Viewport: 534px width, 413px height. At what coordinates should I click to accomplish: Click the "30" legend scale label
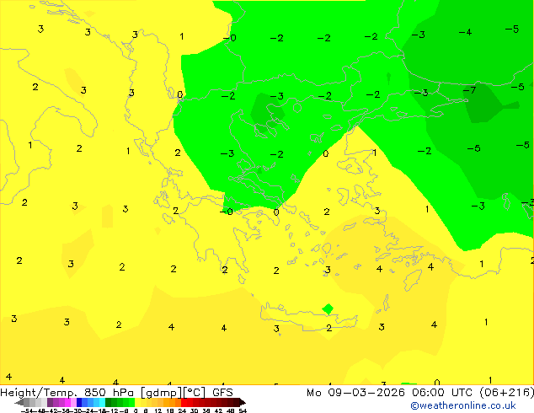pos(194,410)
